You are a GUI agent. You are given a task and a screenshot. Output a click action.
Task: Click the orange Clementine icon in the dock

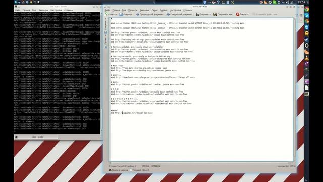point(306,52)
